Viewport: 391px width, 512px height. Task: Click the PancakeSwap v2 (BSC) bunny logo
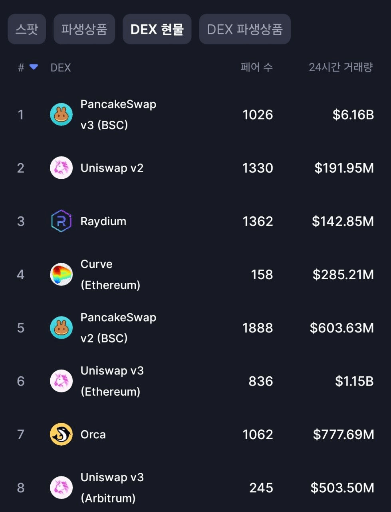(x=61, y=328)
